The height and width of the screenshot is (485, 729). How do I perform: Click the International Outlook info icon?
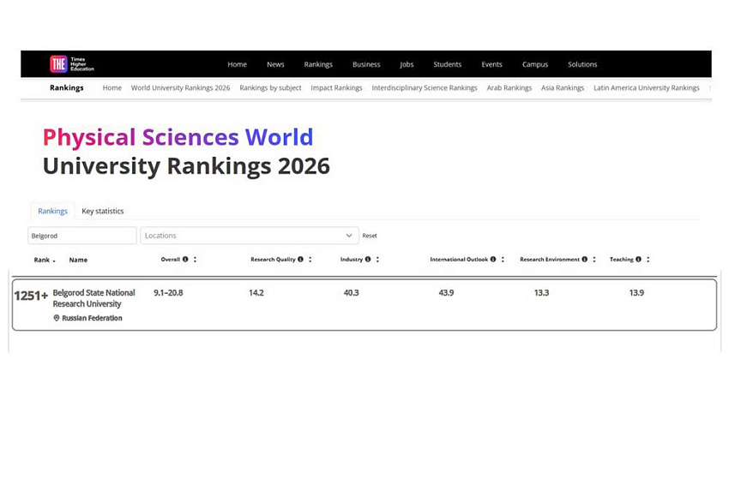[x=493, y=260]
